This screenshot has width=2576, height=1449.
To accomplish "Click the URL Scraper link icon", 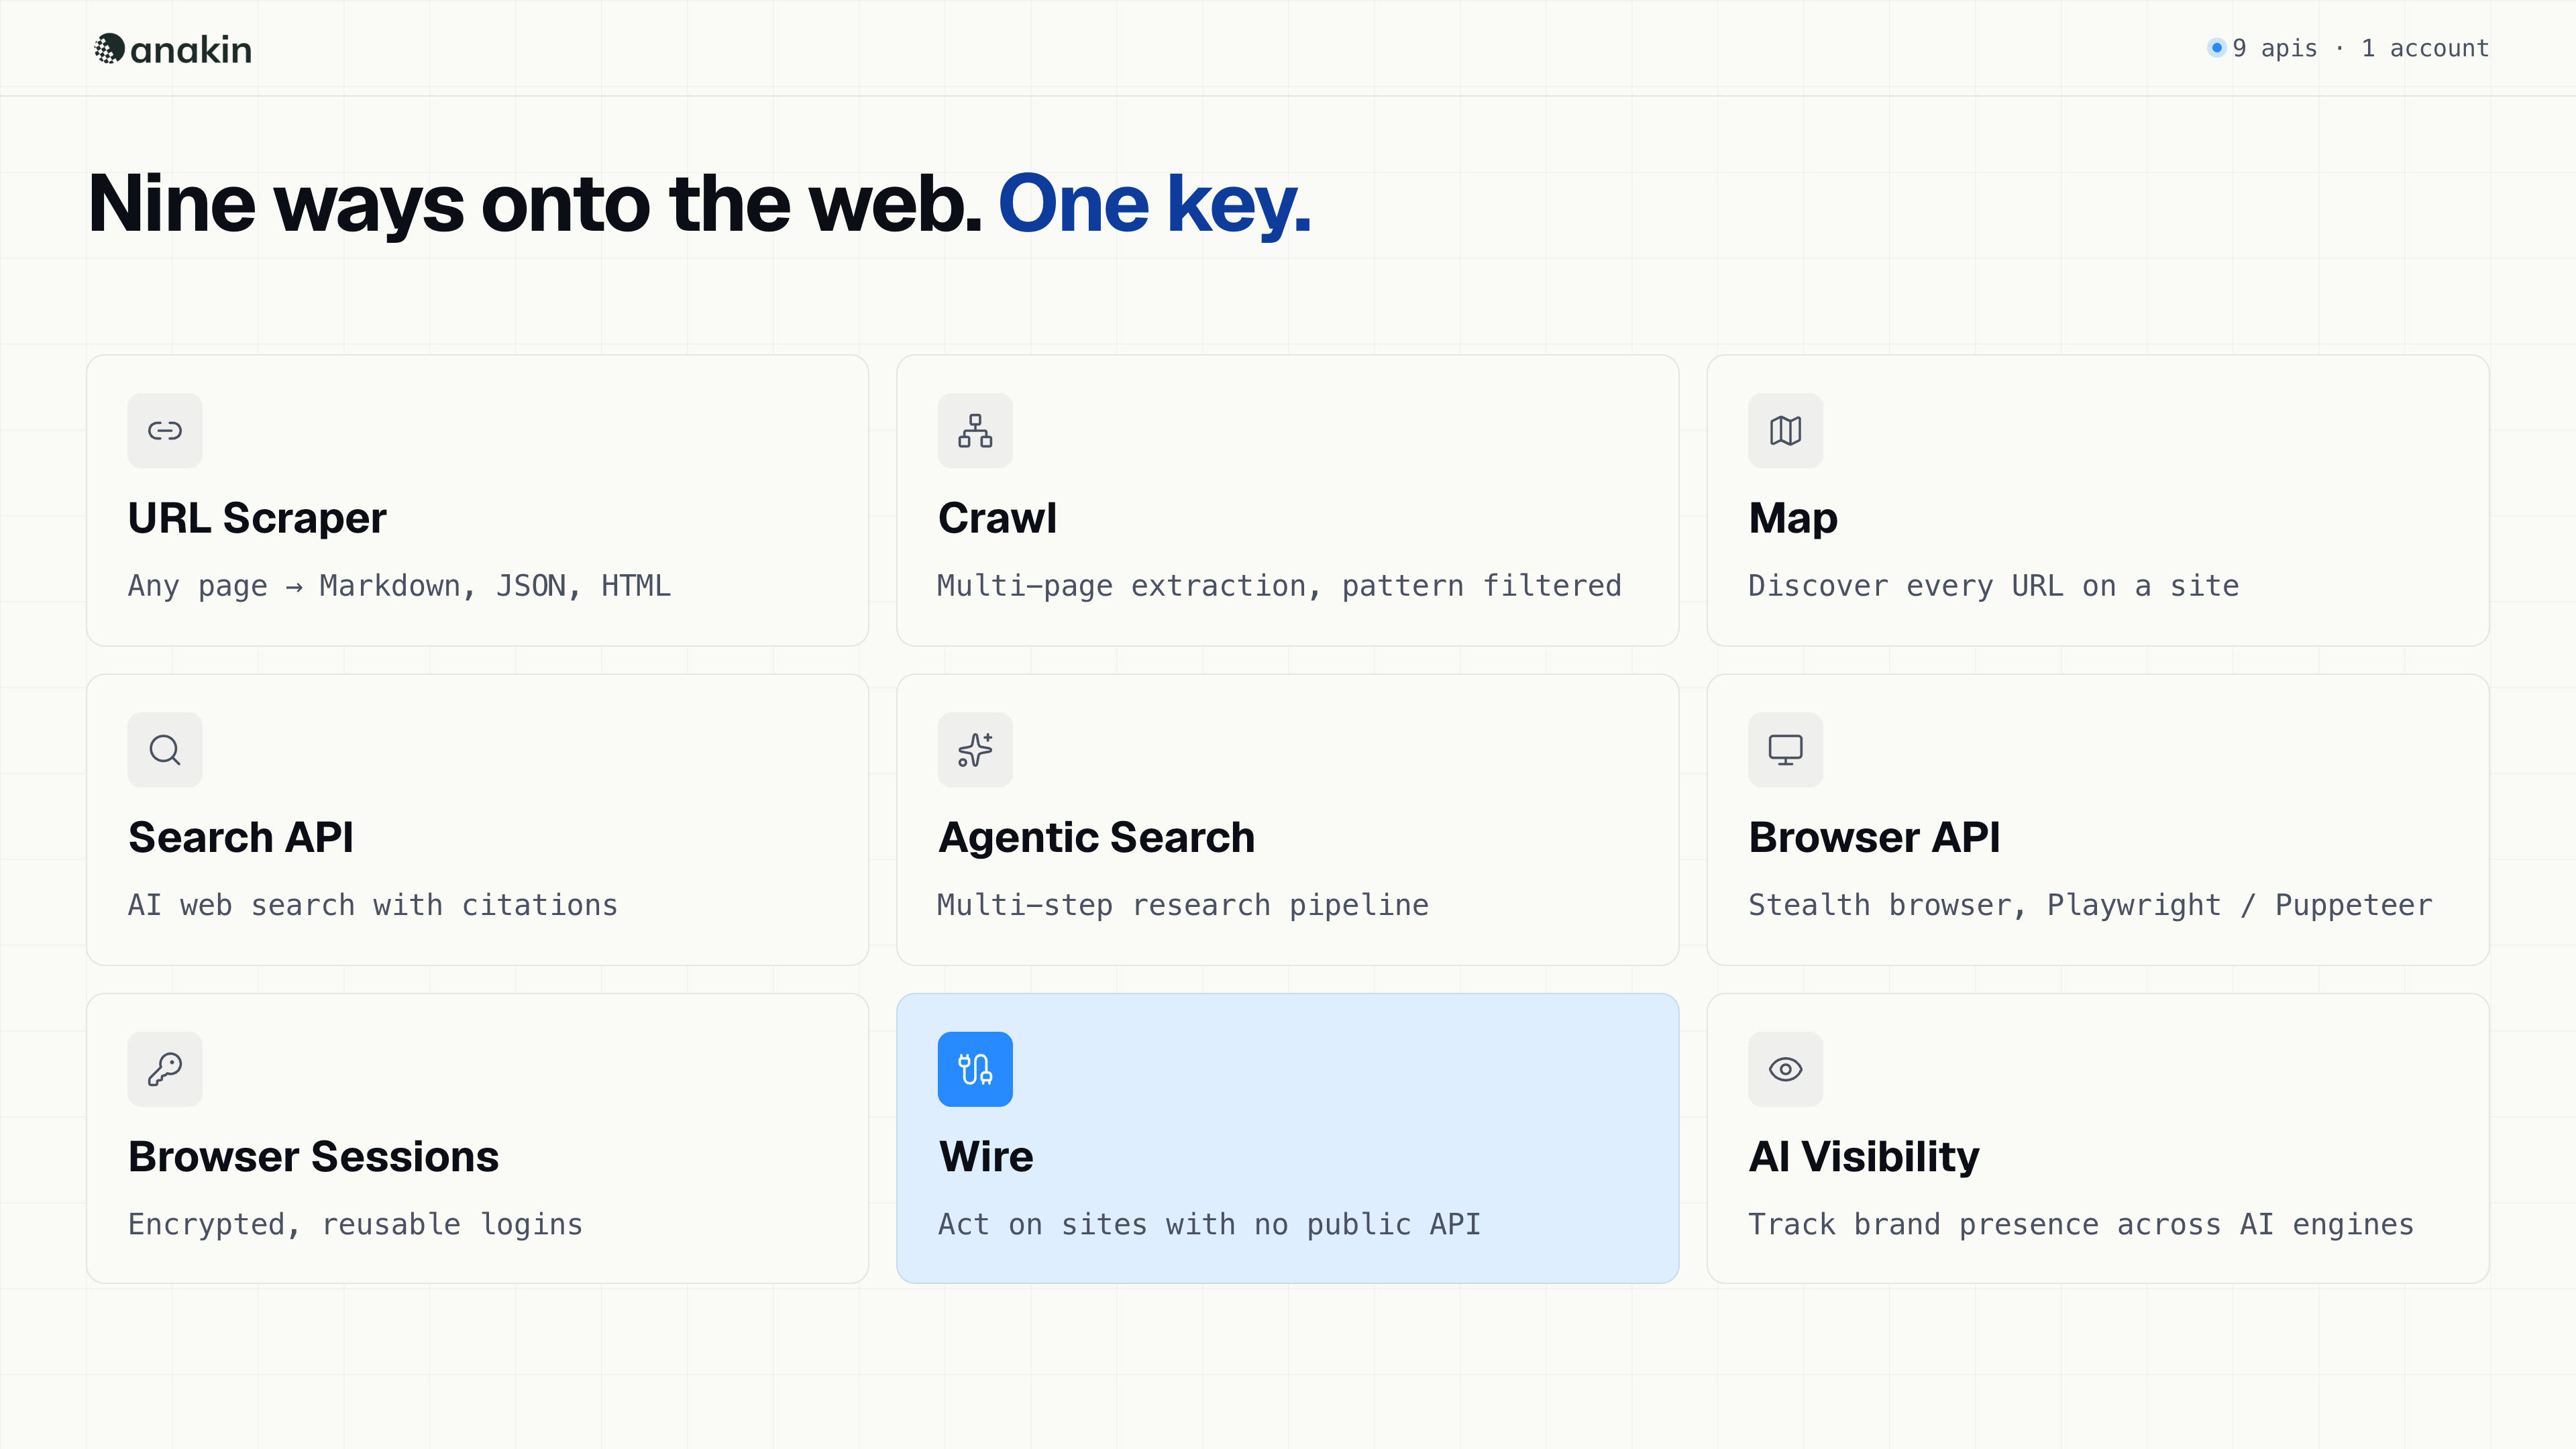I will click(165, 431).
